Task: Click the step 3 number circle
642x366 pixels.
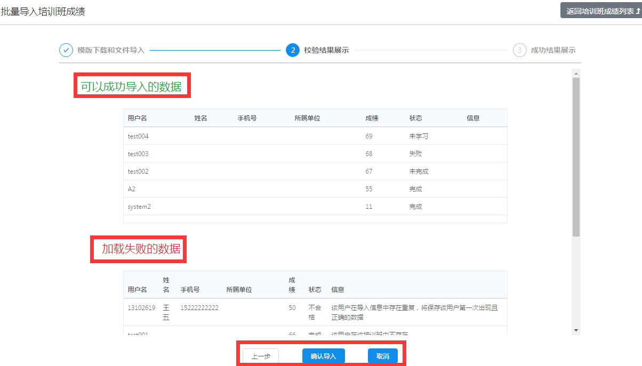Action: [519, 50]
